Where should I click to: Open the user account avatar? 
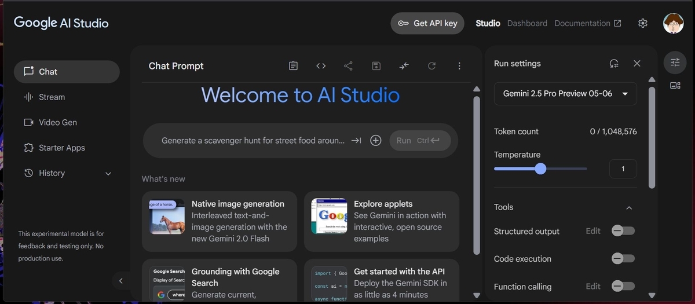click(x=673, y=23)
